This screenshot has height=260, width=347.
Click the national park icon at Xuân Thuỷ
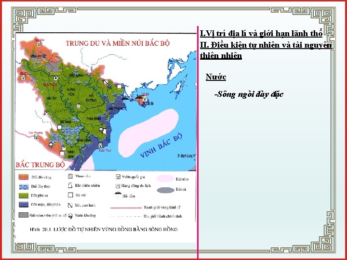click(100, 145)
